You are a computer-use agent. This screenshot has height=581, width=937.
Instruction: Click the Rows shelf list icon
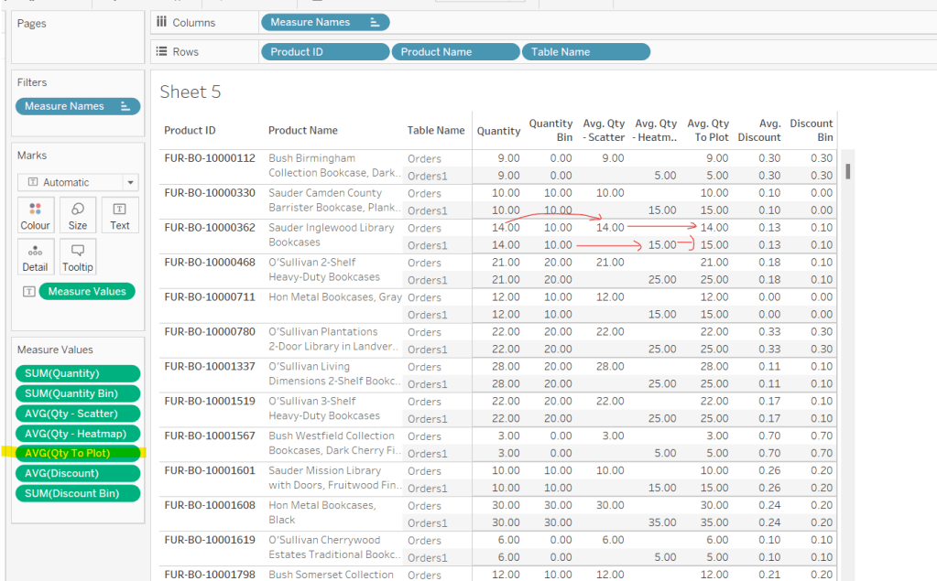[x=162, y=52]
